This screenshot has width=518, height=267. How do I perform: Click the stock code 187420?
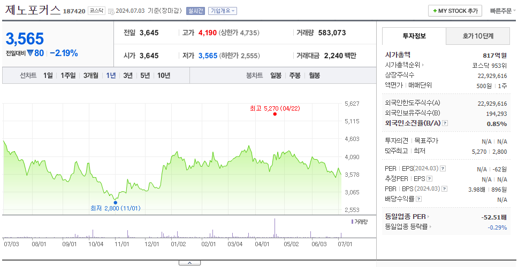point(74,11)
